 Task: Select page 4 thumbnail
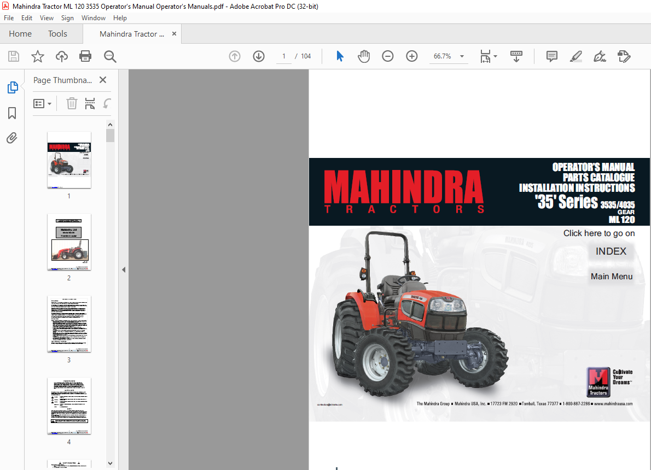(x=69, y=406)
